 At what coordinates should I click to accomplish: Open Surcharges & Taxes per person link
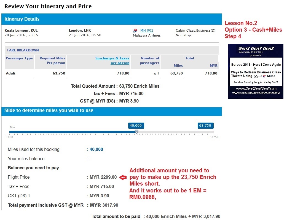pos(112,60)
